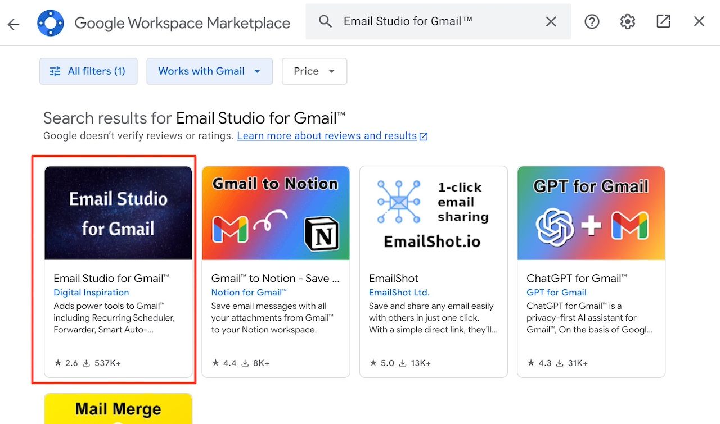Open the settings gear icon
This screenshot has width=720, height=424.
pos(628,22)
